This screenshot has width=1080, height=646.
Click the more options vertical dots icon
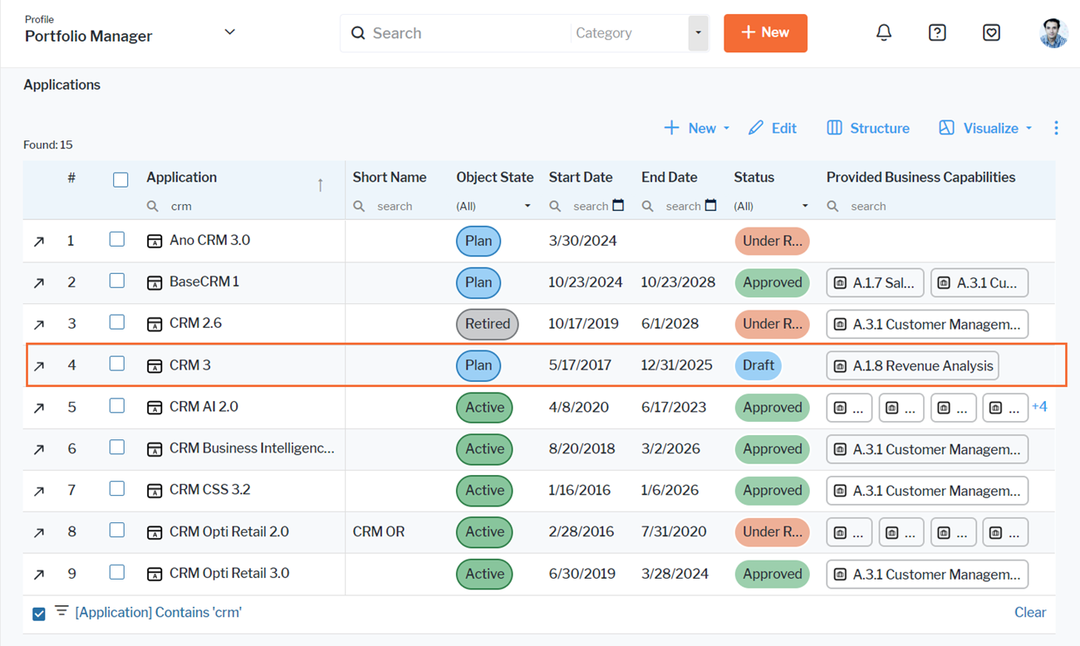(1056, 128)
